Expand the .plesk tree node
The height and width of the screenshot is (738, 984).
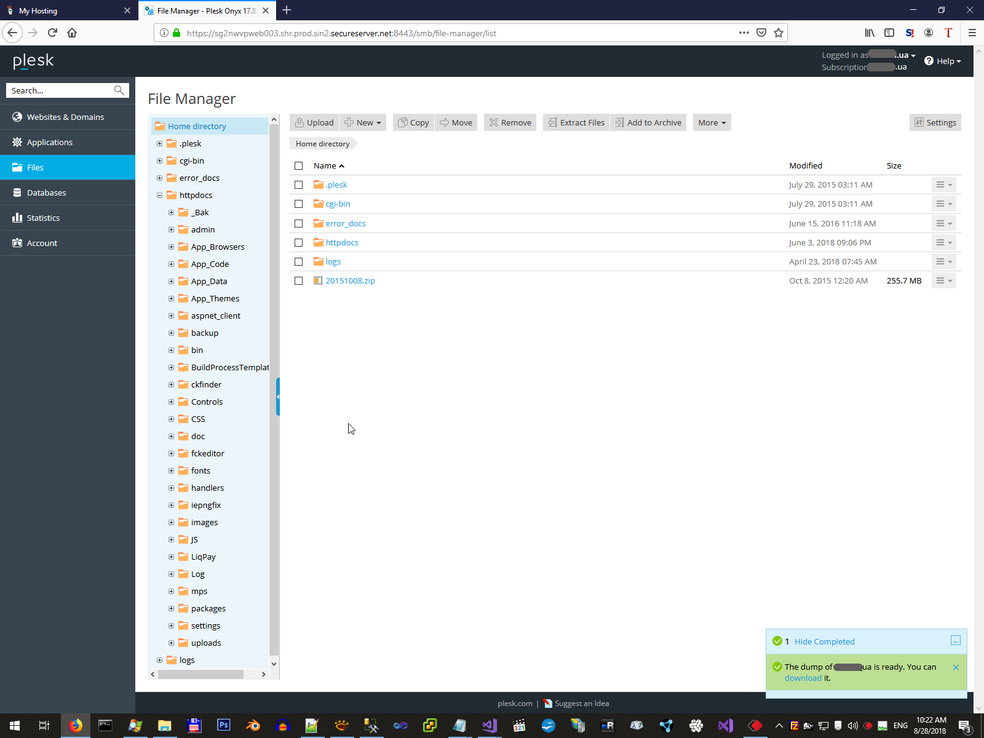[160, 143]
